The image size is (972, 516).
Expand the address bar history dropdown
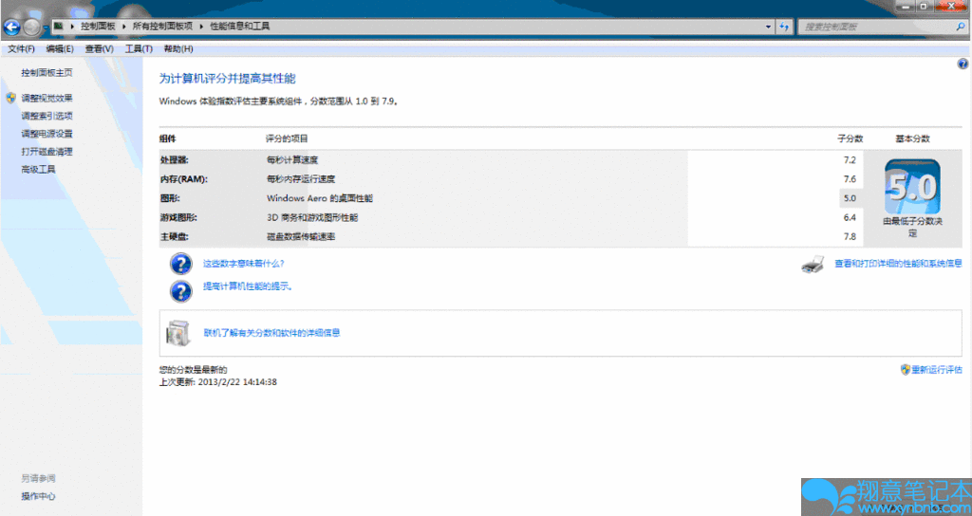pos(767,27)
